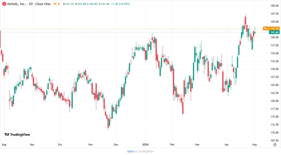Click the C141.66 close value
Image resolution: width=281 pixels, height=155 pixels.
(x=104, y=4)
